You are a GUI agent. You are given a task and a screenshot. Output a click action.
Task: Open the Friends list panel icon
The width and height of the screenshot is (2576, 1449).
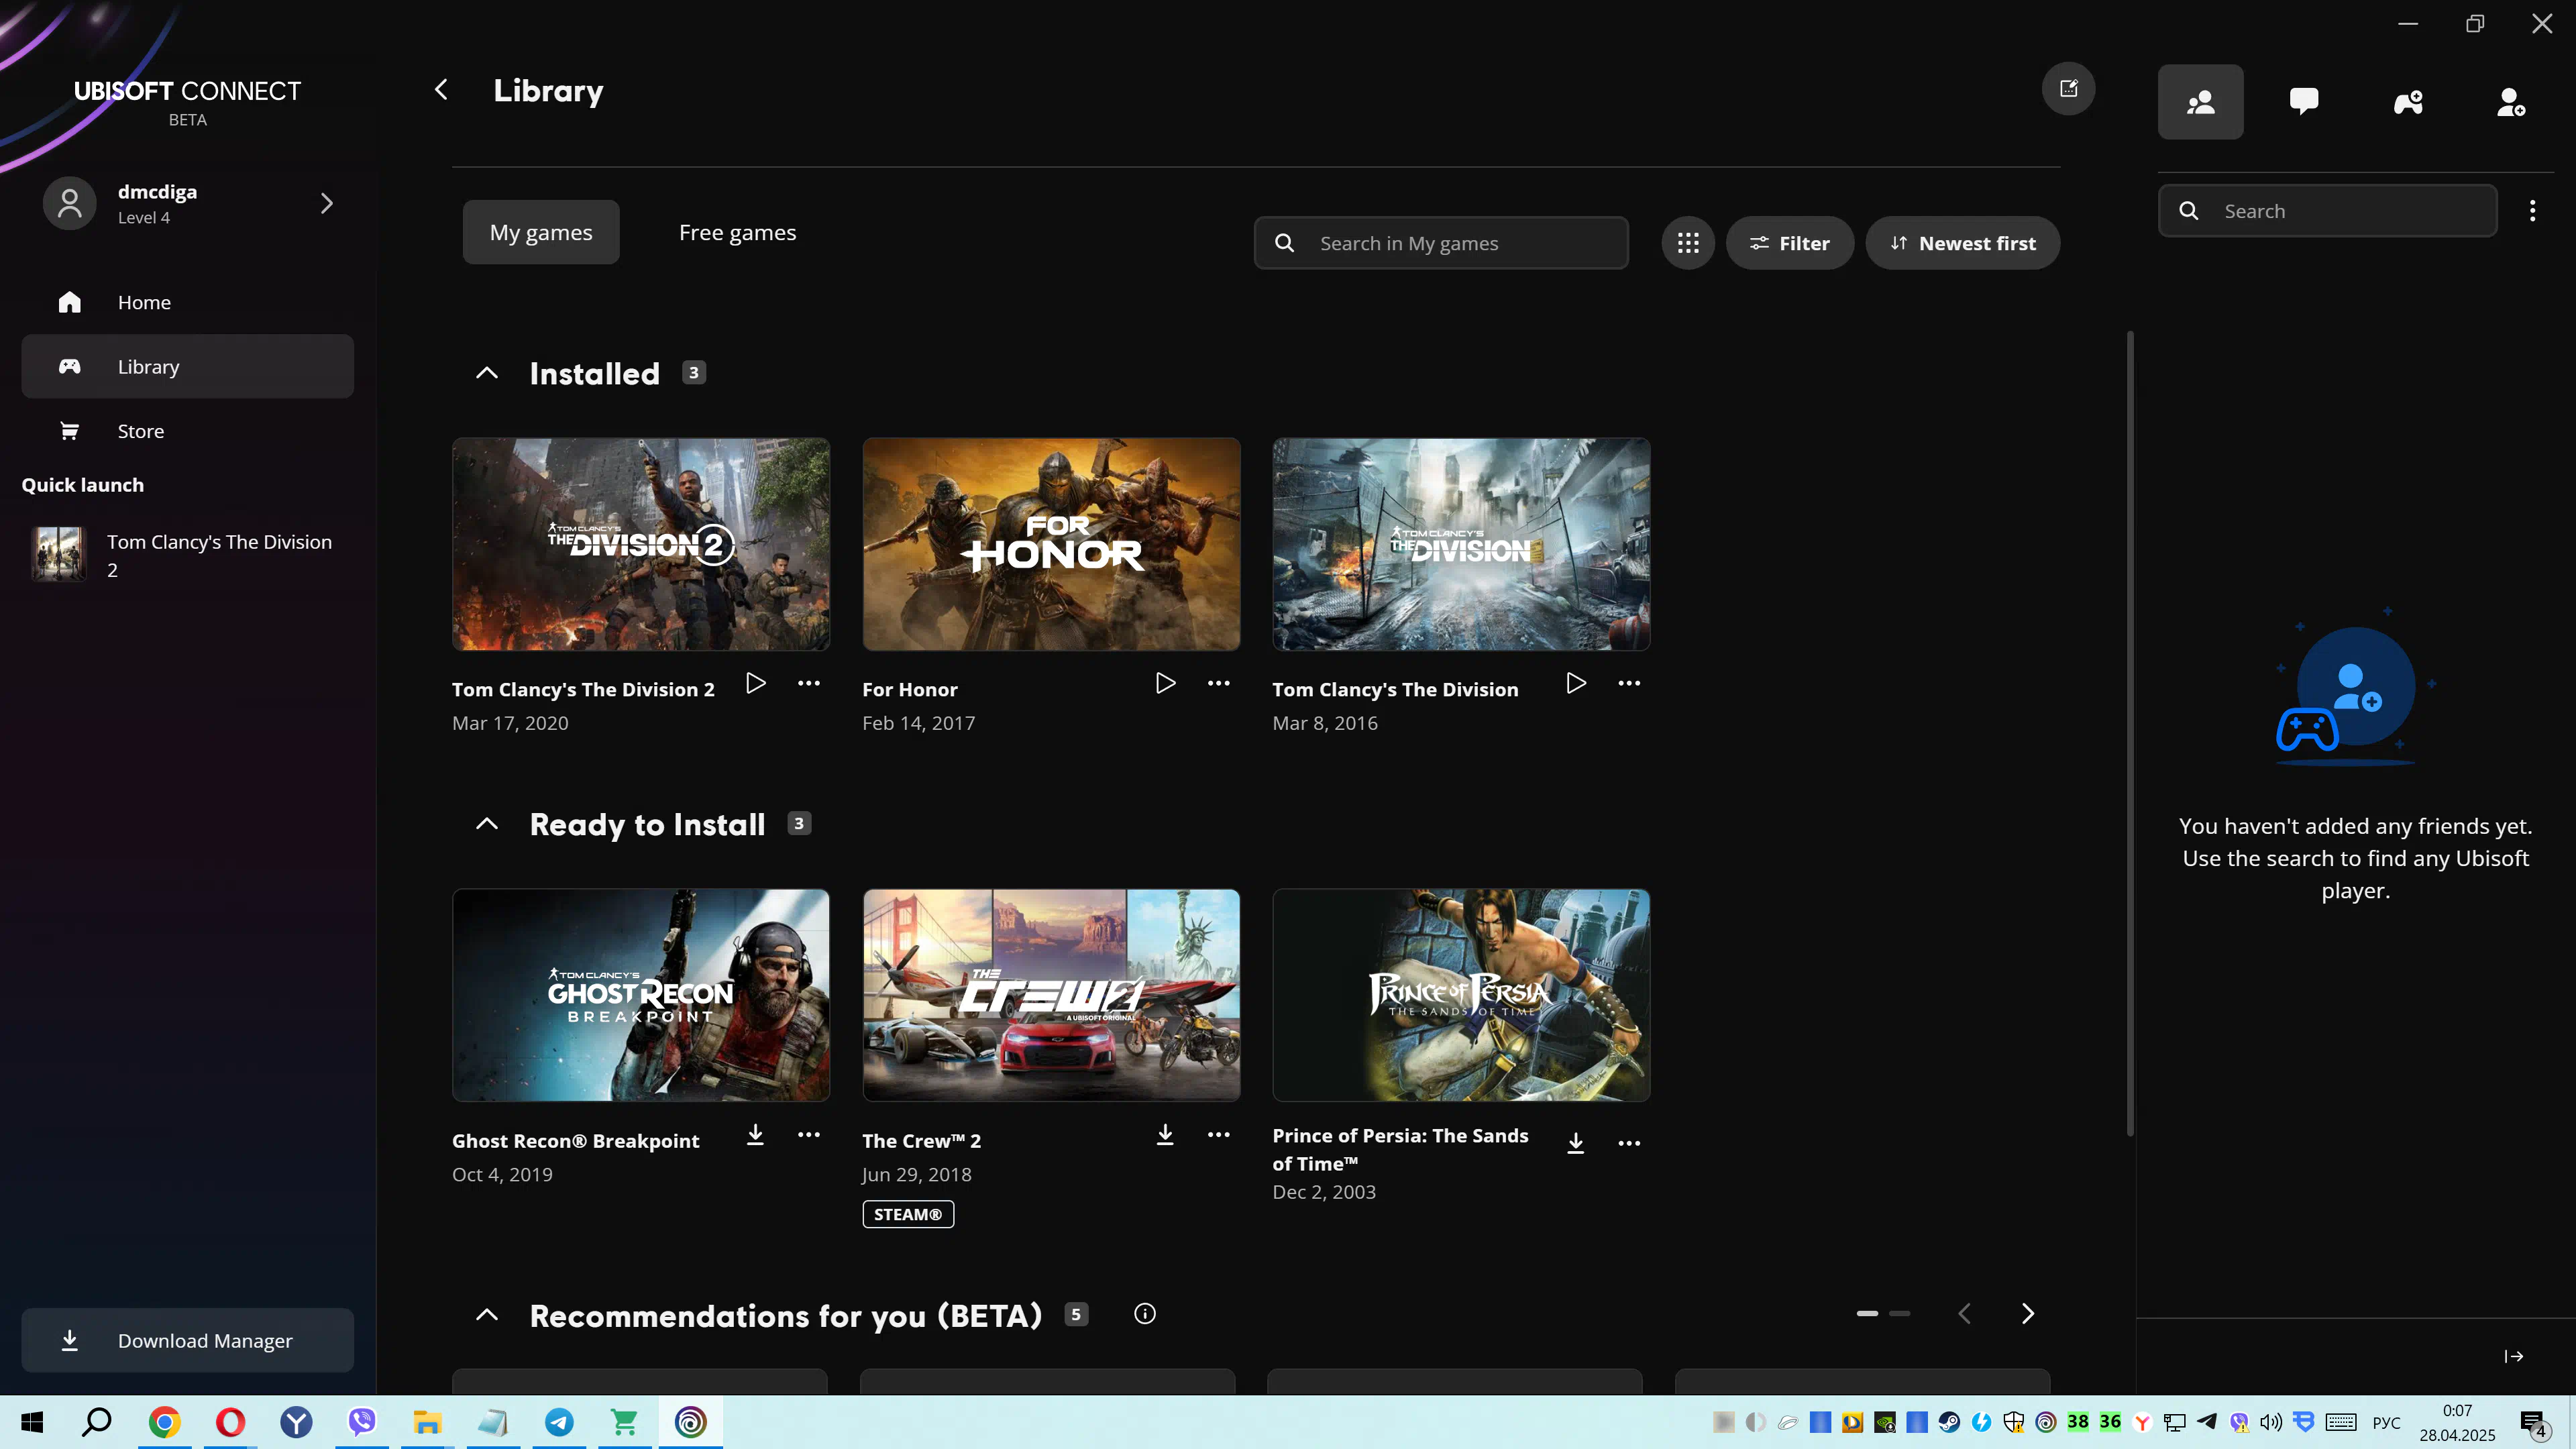2200,102
